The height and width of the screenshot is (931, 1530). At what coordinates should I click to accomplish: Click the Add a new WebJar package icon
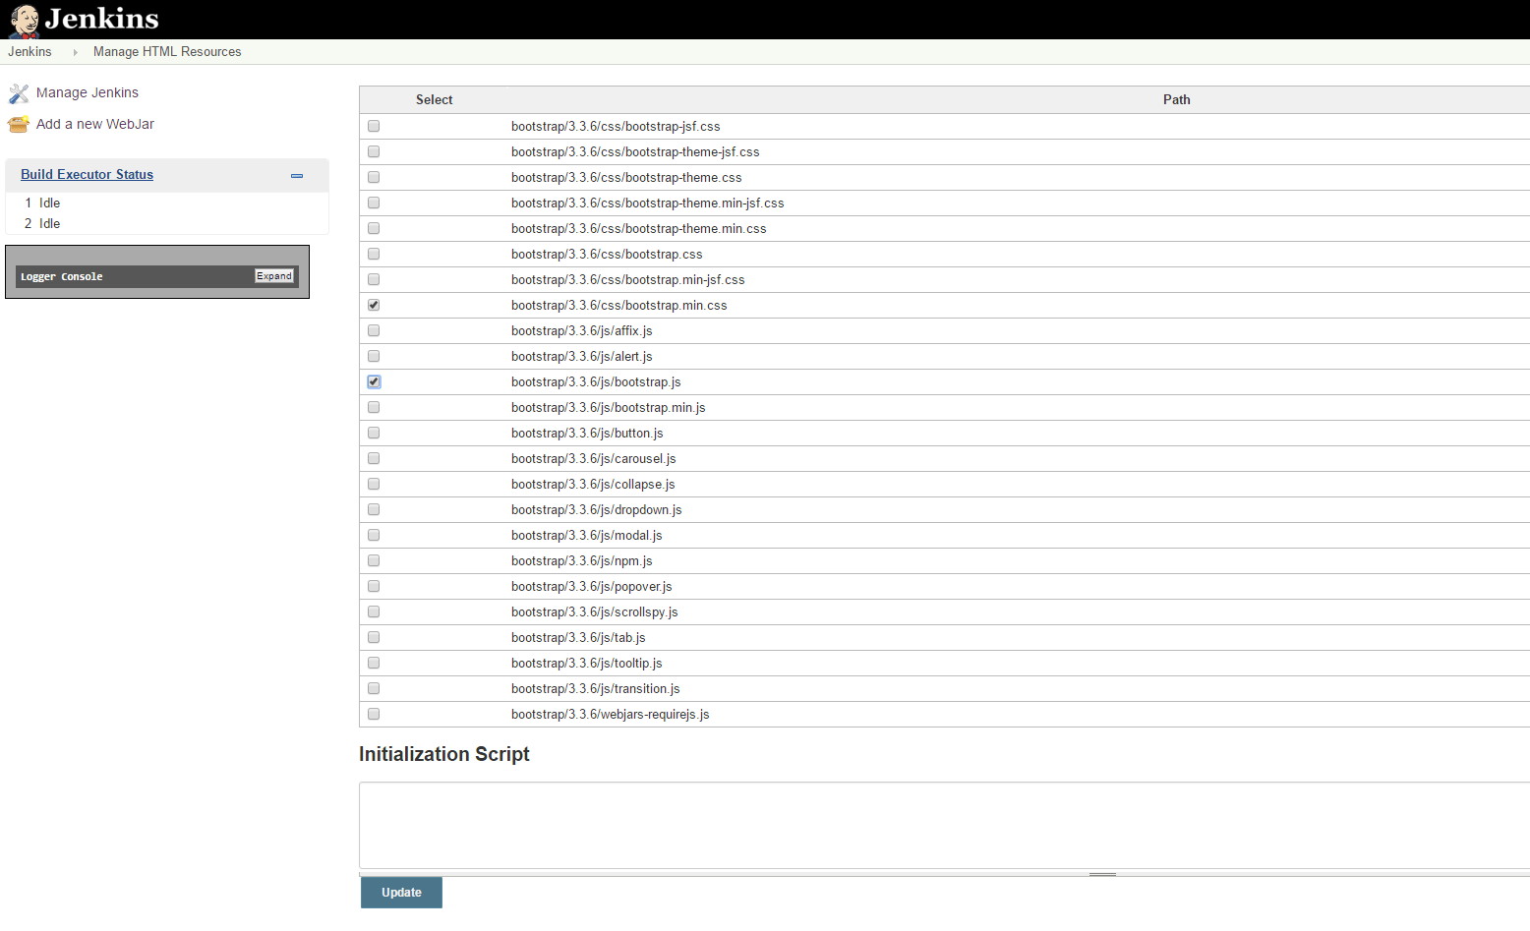click(x=18, y=124)
